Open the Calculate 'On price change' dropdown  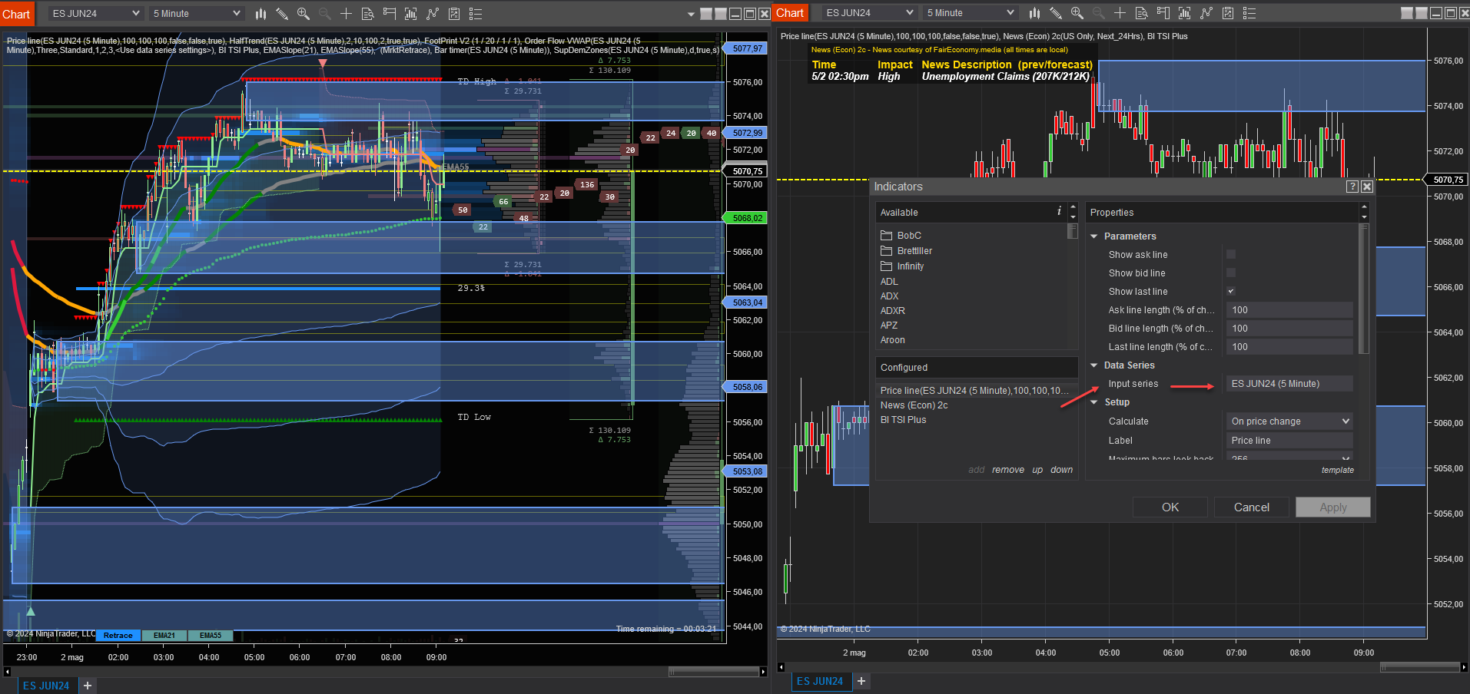point(1289,421)
